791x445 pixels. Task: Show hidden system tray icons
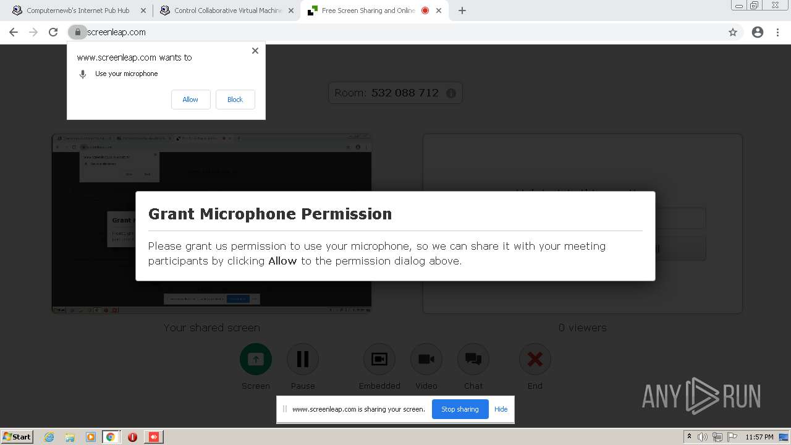tap(689, 437)
